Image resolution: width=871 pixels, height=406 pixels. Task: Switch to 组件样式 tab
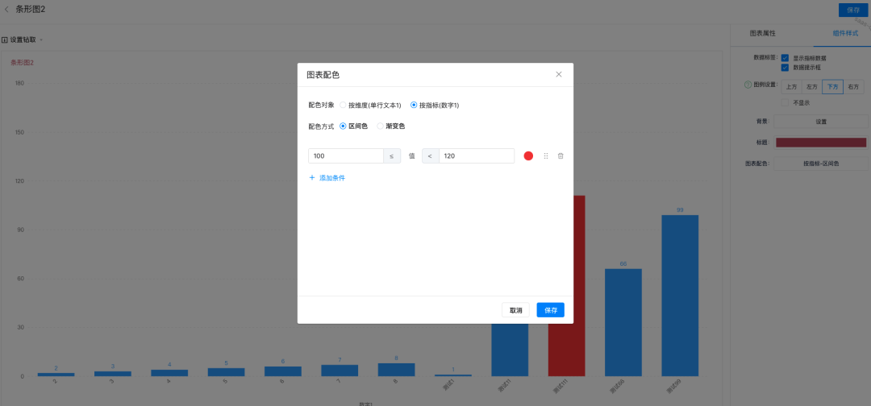(x=845, y=33)
